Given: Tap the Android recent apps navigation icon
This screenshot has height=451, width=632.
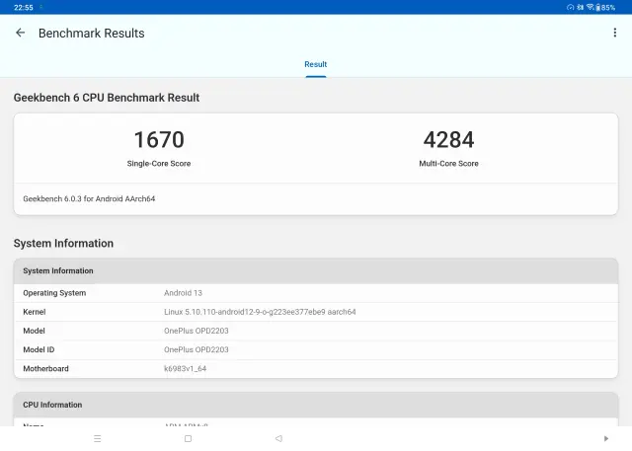Looking at the screenshot, I should click(97, 438).
